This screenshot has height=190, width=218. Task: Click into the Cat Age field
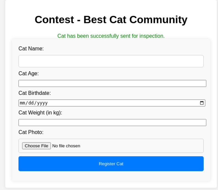point(112,83)
